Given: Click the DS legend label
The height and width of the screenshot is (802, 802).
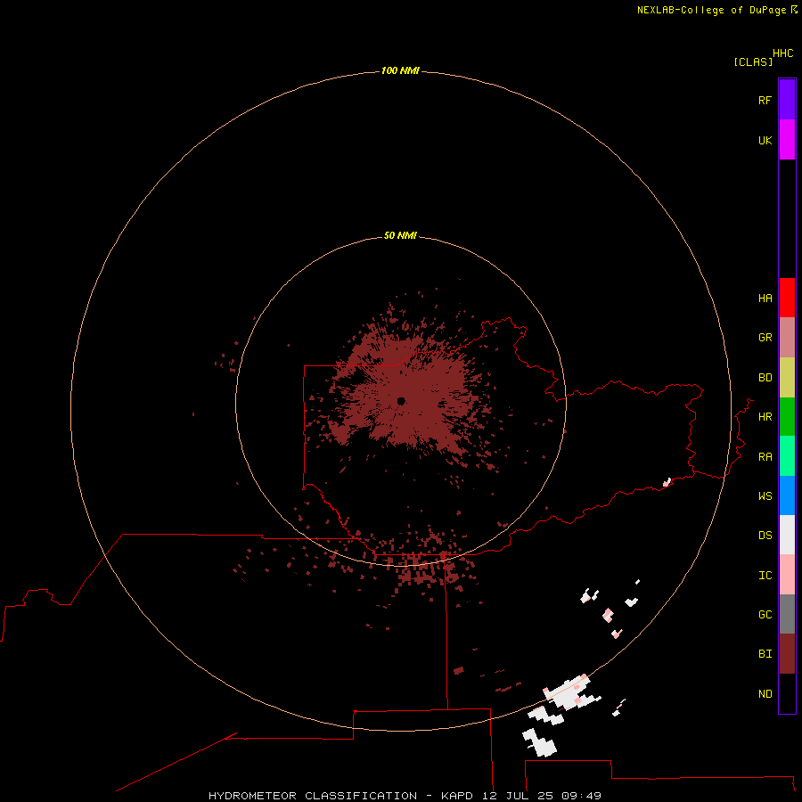Looking at the screenshot, I should tap(765, 536).
